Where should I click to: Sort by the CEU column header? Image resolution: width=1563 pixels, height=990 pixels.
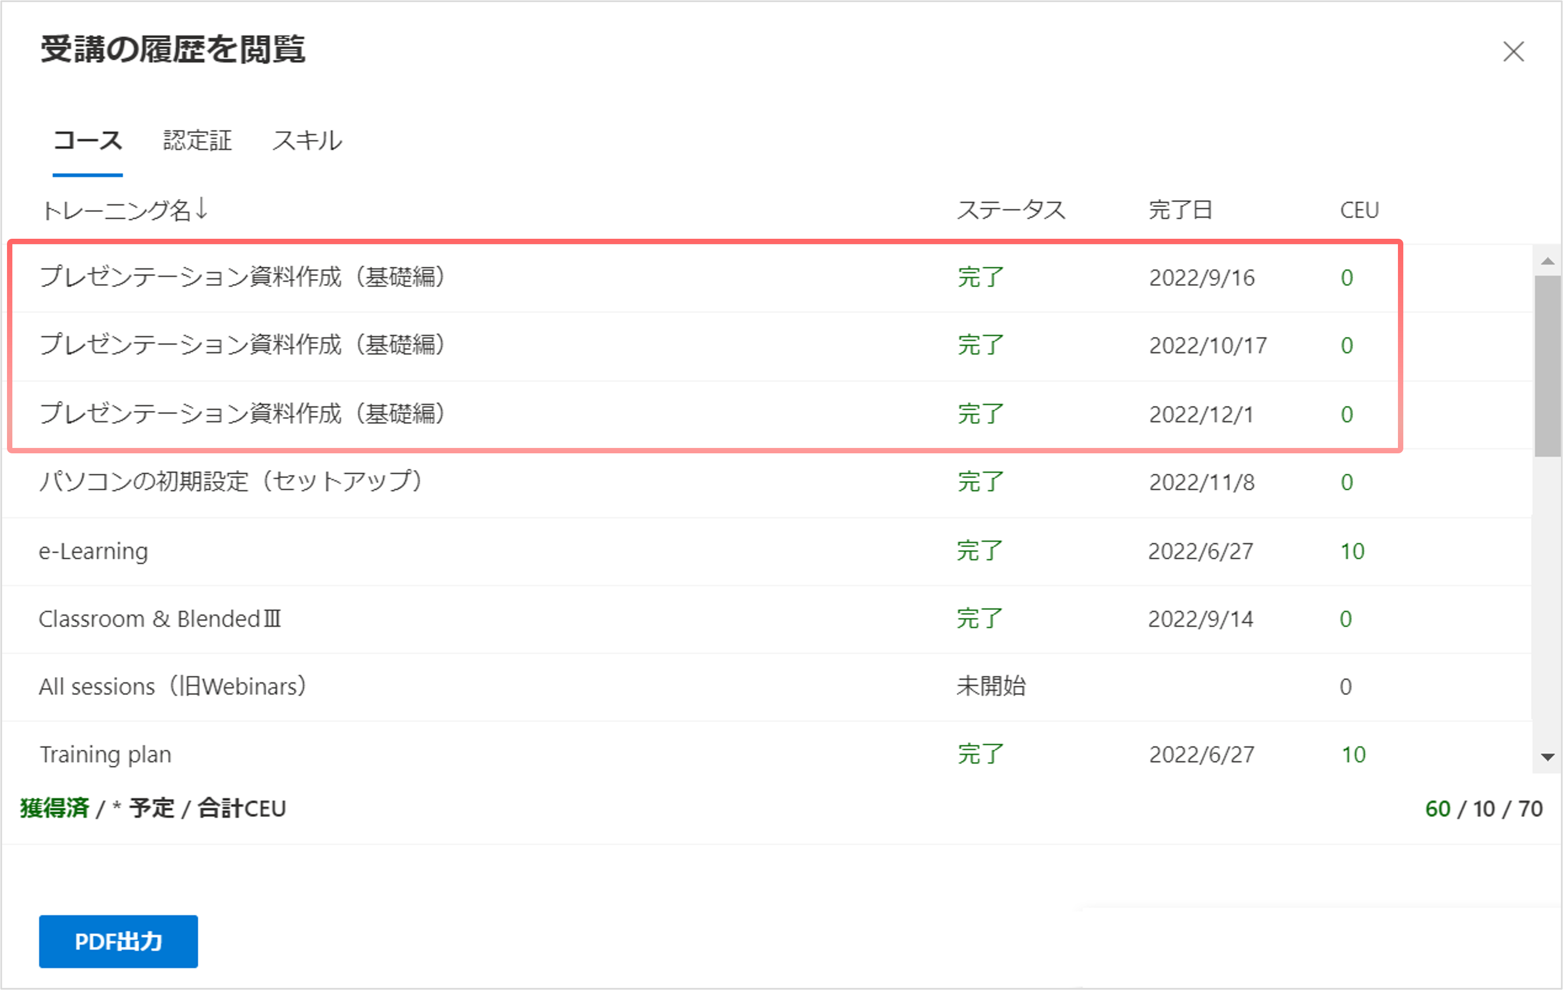(x=1359, y=210)
